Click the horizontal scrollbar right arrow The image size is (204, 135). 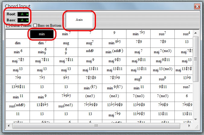click(189, 126)
